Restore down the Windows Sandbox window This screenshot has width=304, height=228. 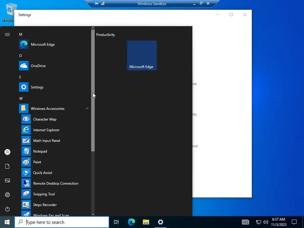(x=201, y=3)
